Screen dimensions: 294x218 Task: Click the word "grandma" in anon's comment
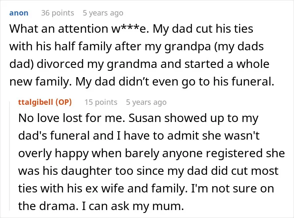tap(132, 64)
